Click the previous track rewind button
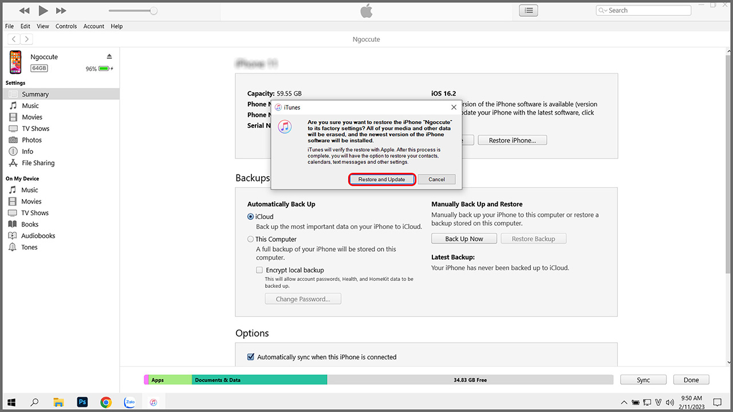Screen dimensions: 733x412 click(x=24, y=10)
